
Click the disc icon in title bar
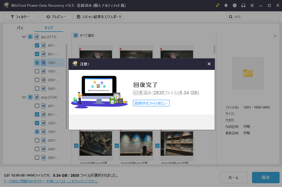tap(235, 5)
